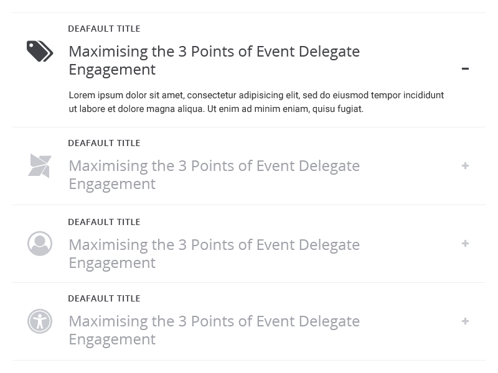Click DEAFAULT TITLE label above the pinwheel row
498x373 pixels.
104,143
